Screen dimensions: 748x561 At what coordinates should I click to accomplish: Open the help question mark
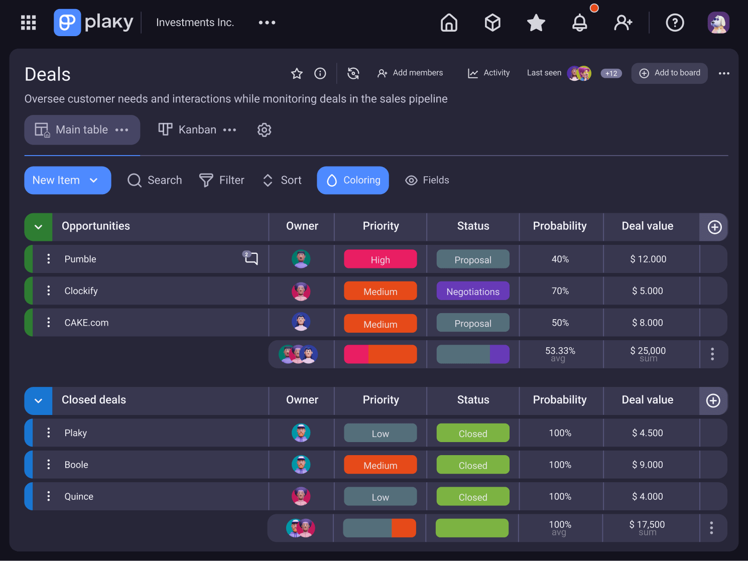click(x=675, y=23)
